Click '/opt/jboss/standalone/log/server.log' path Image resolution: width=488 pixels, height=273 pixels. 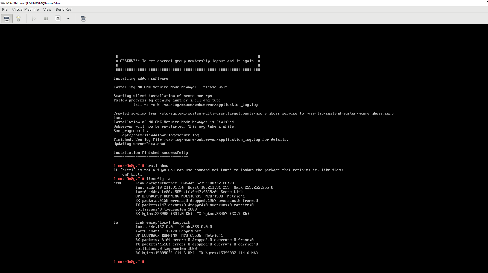[x=160, y=135]
